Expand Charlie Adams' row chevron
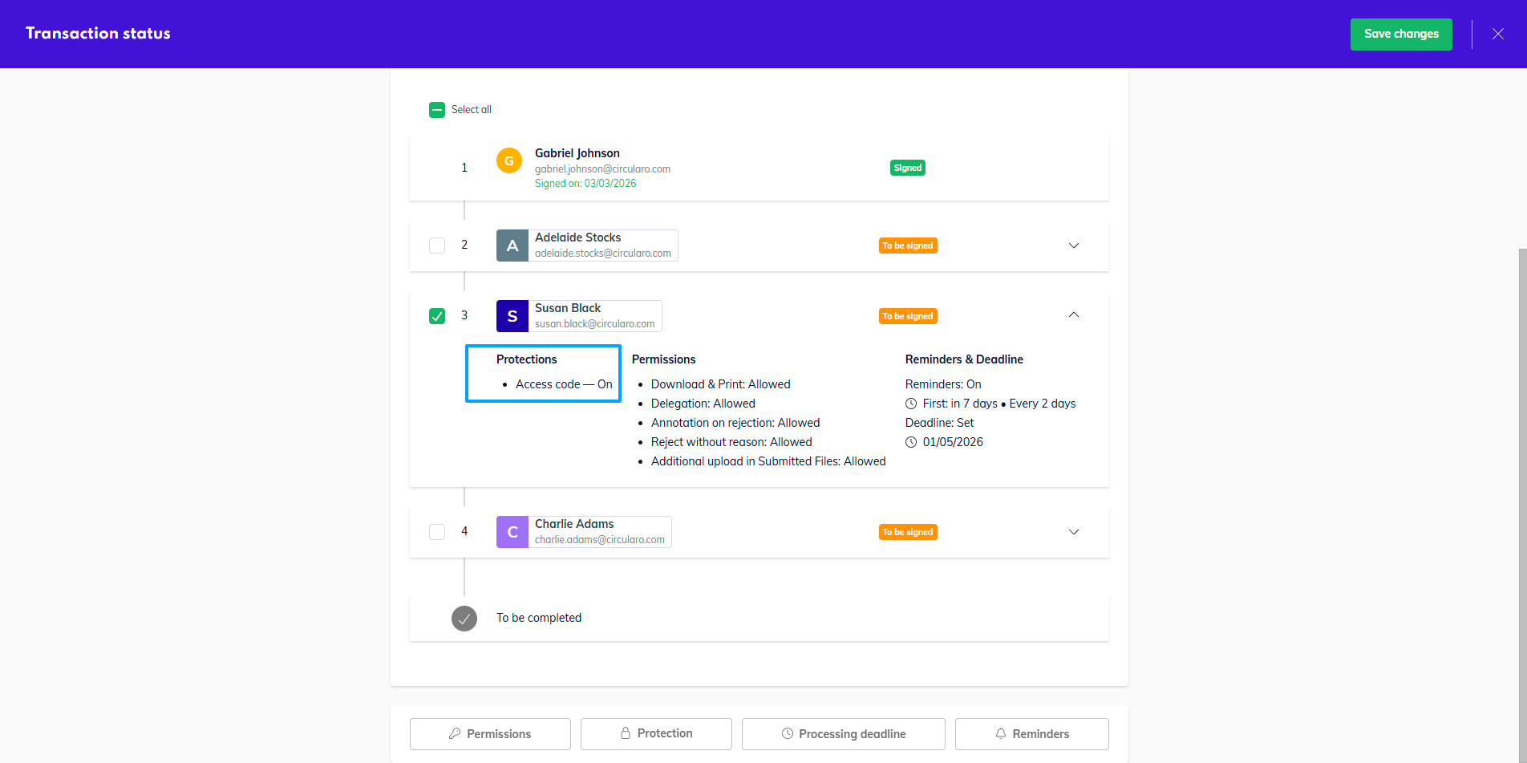 point(1074,532)
